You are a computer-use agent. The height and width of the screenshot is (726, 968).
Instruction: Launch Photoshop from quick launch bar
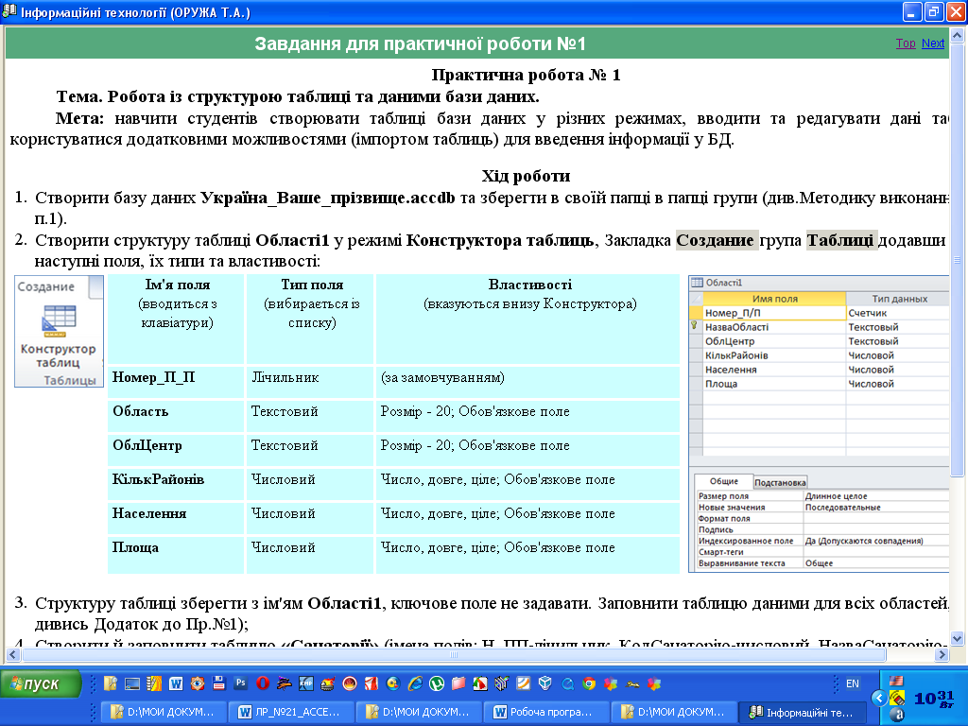click(241, 683)
